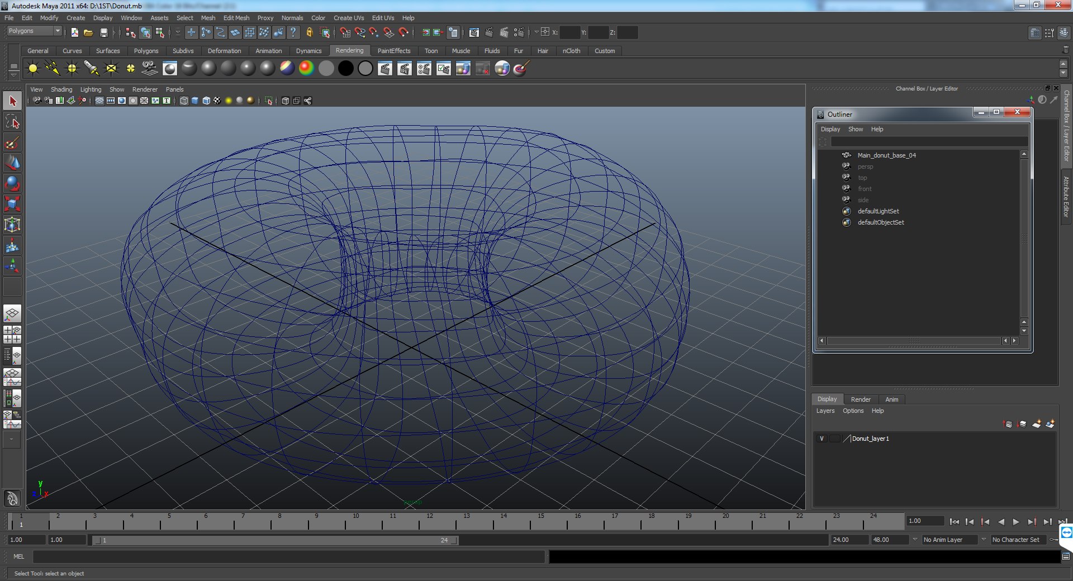Choose the Paint Selection tool
This screenshot has height=581, width=1073.
(x=12, y=142)
